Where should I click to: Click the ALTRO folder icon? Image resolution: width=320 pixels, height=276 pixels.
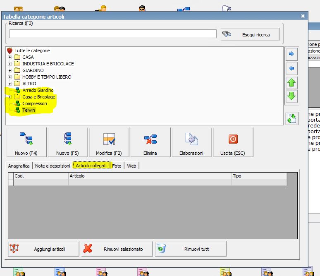[x=17, y=84]
